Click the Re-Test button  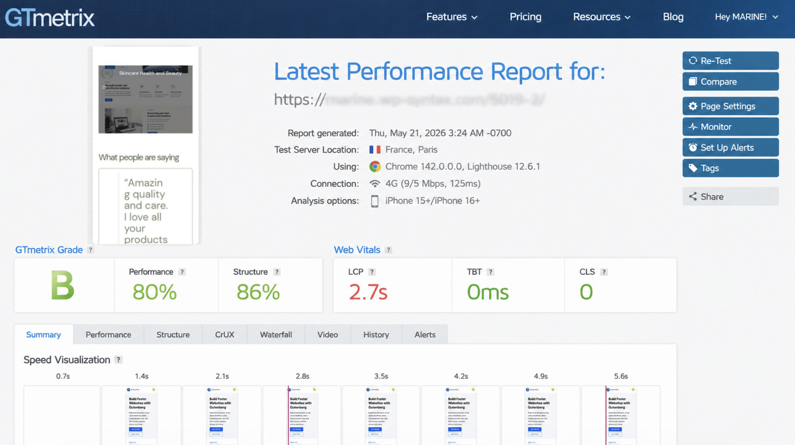pyautogui.click(x=730, y=61)
